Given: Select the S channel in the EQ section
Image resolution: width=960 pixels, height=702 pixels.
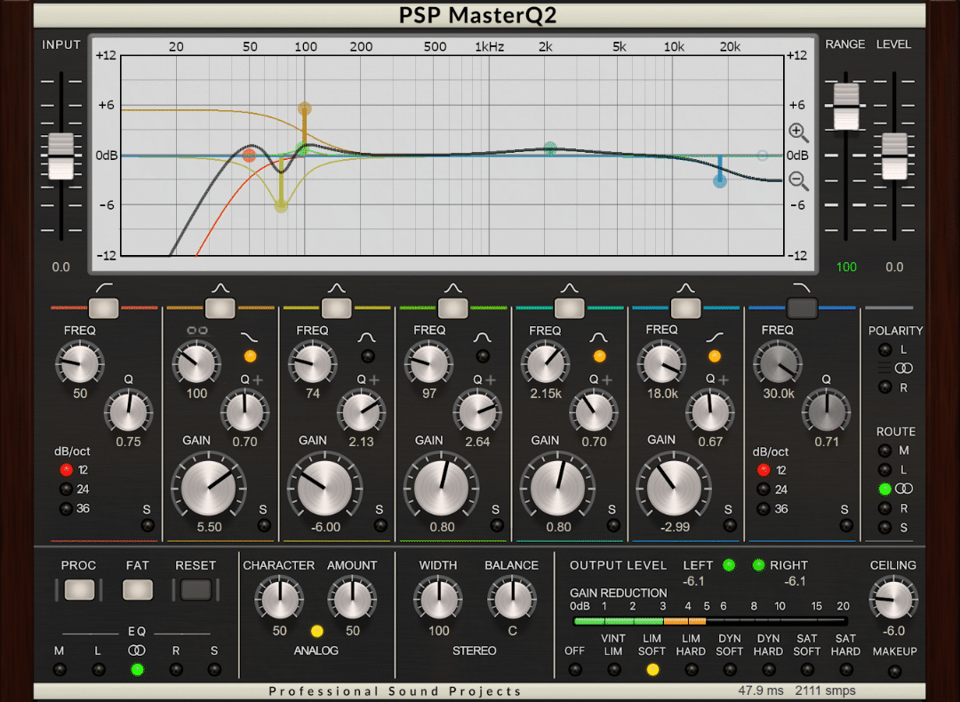Looking at the screenshot, I should pos(213,669).
